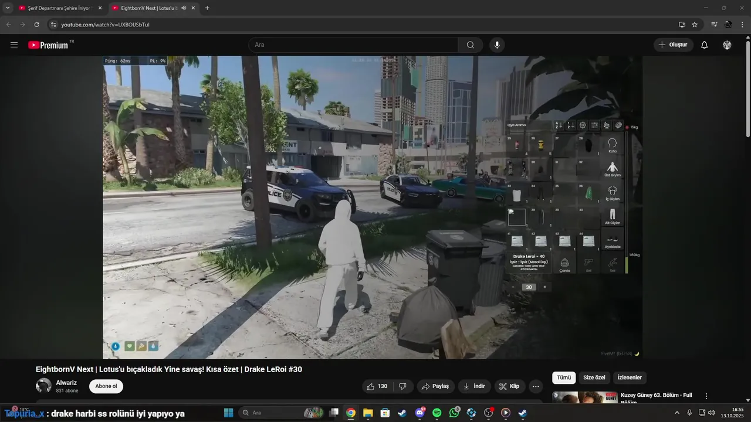The image size is (751, 422).
Task: Open the clock showing 16:55
Action: click(733, 413)
